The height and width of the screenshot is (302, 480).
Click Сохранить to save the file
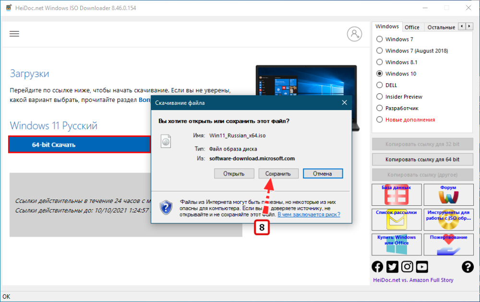click(x=278, y=174)
